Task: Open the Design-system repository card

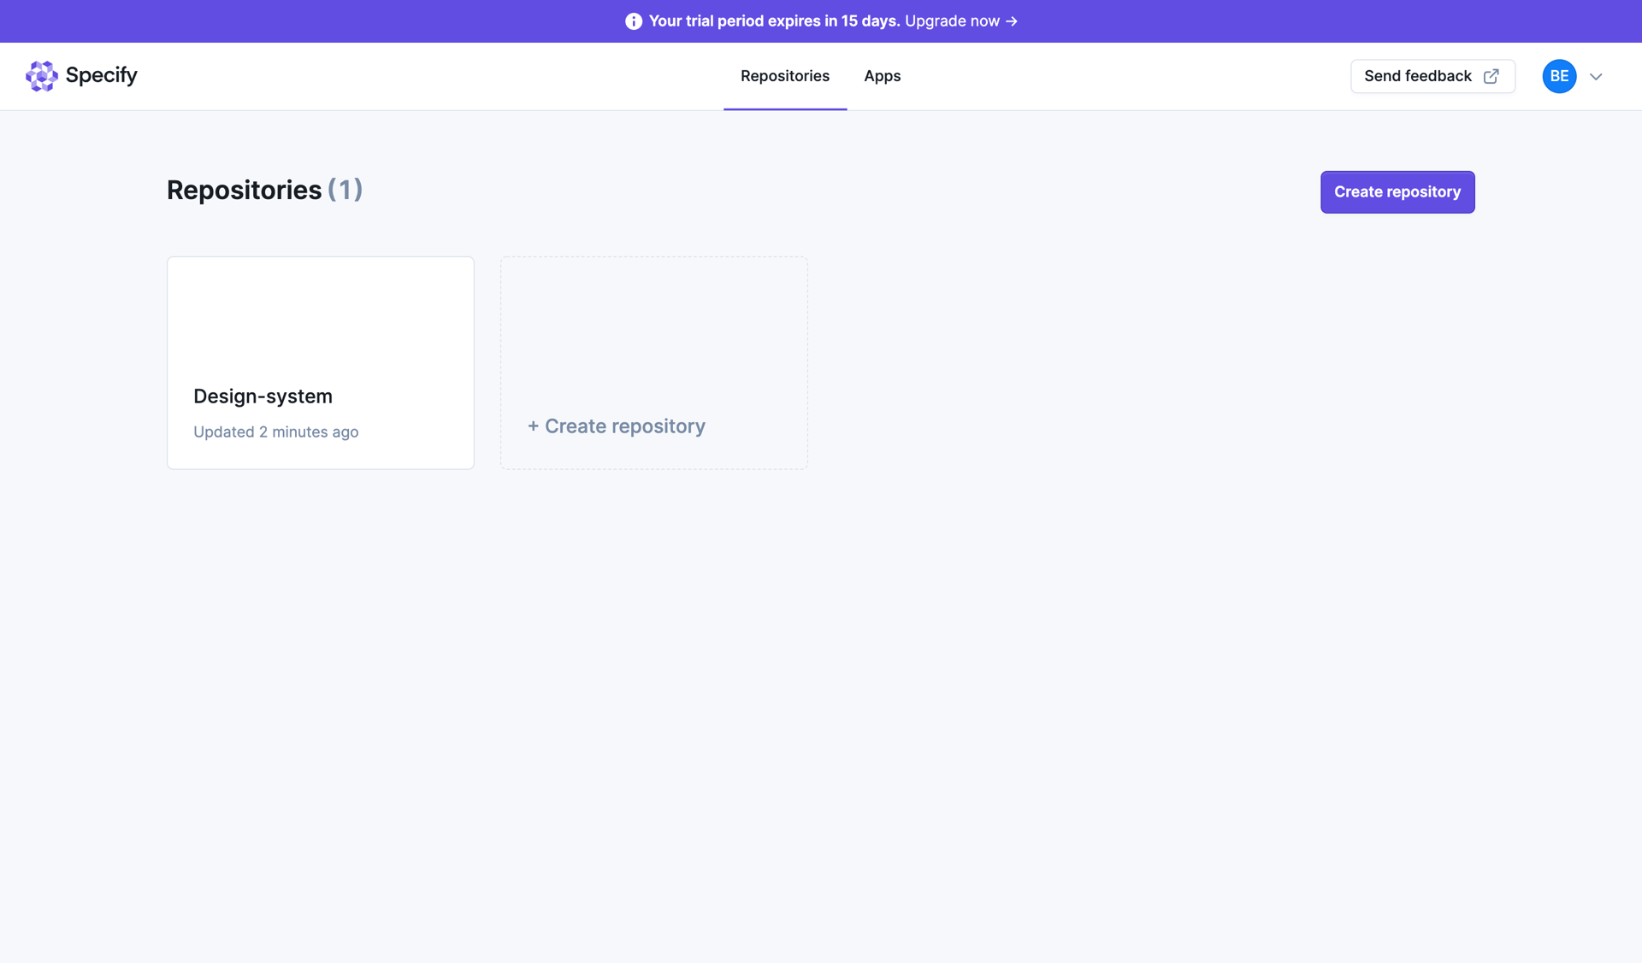Action: tap(320, 362)
